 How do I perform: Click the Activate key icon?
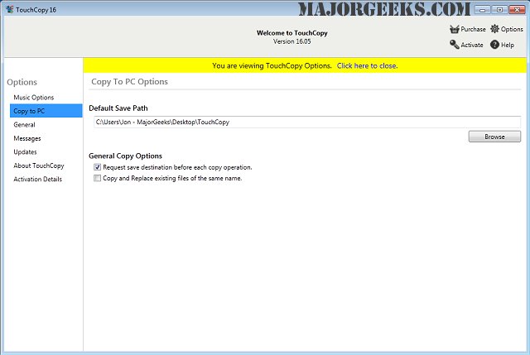coord(455,45)
